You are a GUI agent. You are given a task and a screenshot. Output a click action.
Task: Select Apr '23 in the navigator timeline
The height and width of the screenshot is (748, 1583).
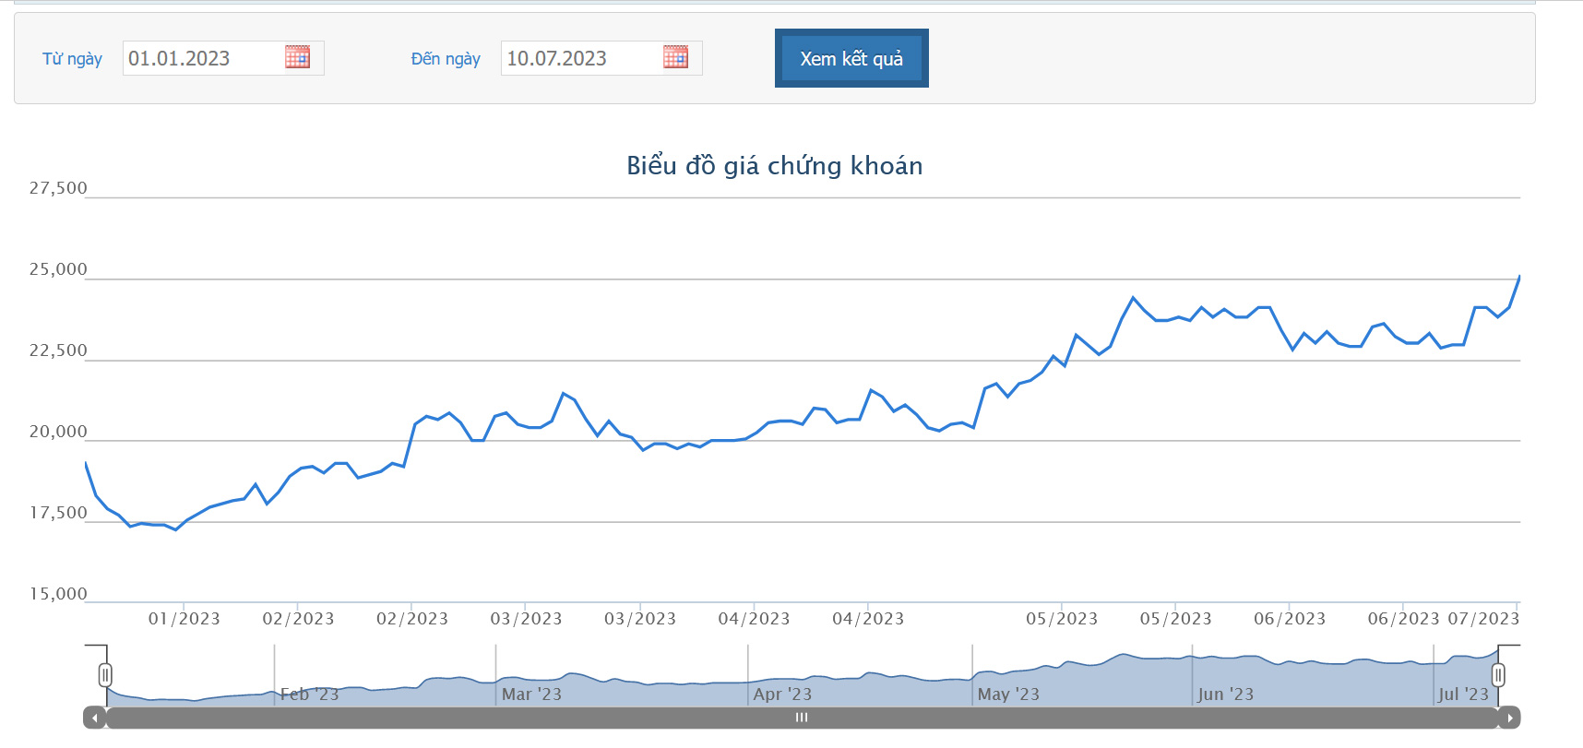[x=782, y=695]
